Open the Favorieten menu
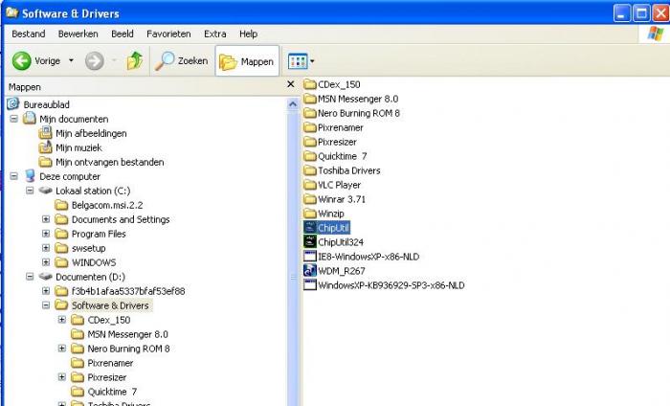 [x=168, y=34]
